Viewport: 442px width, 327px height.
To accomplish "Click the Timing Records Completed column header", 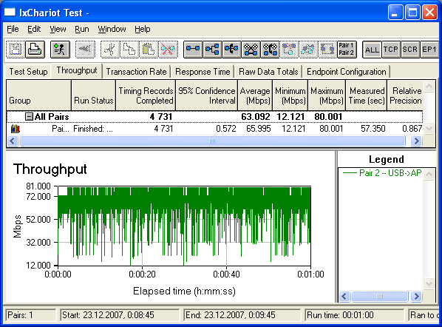I will click(x=146, y=95).
